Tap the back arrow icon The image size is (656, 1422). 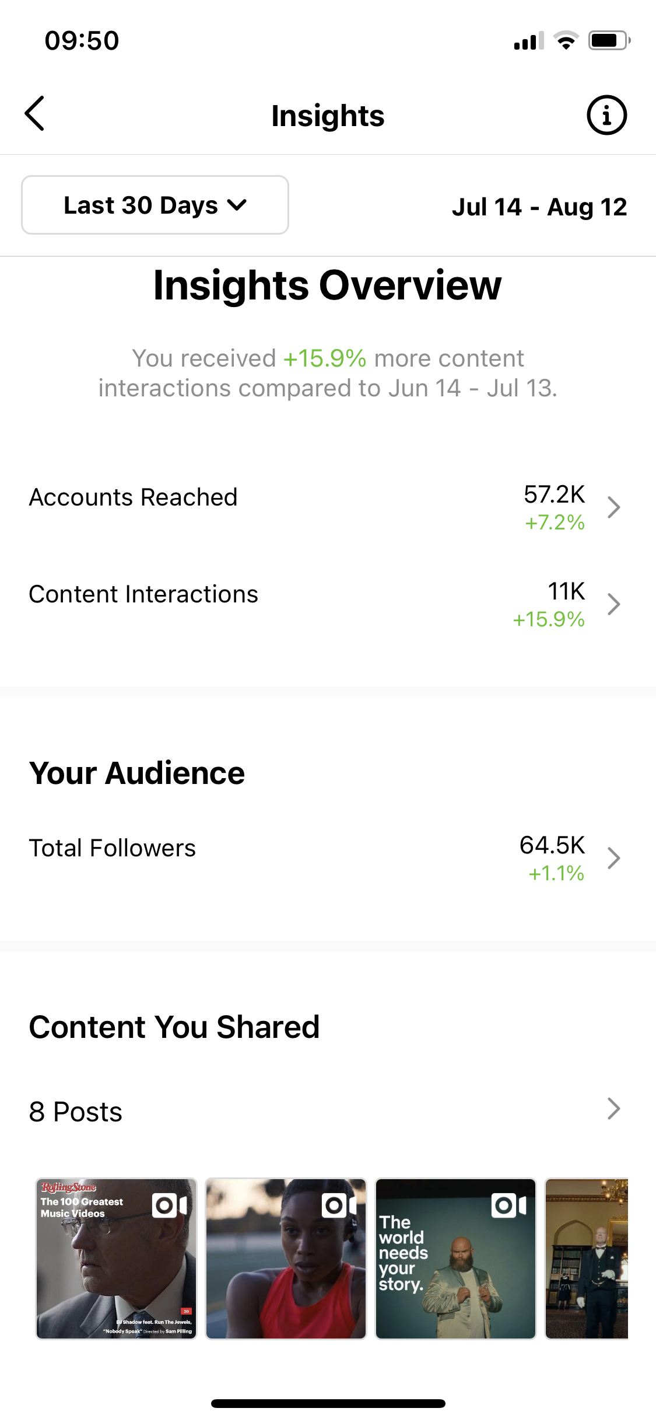click(x=35, y=114)
